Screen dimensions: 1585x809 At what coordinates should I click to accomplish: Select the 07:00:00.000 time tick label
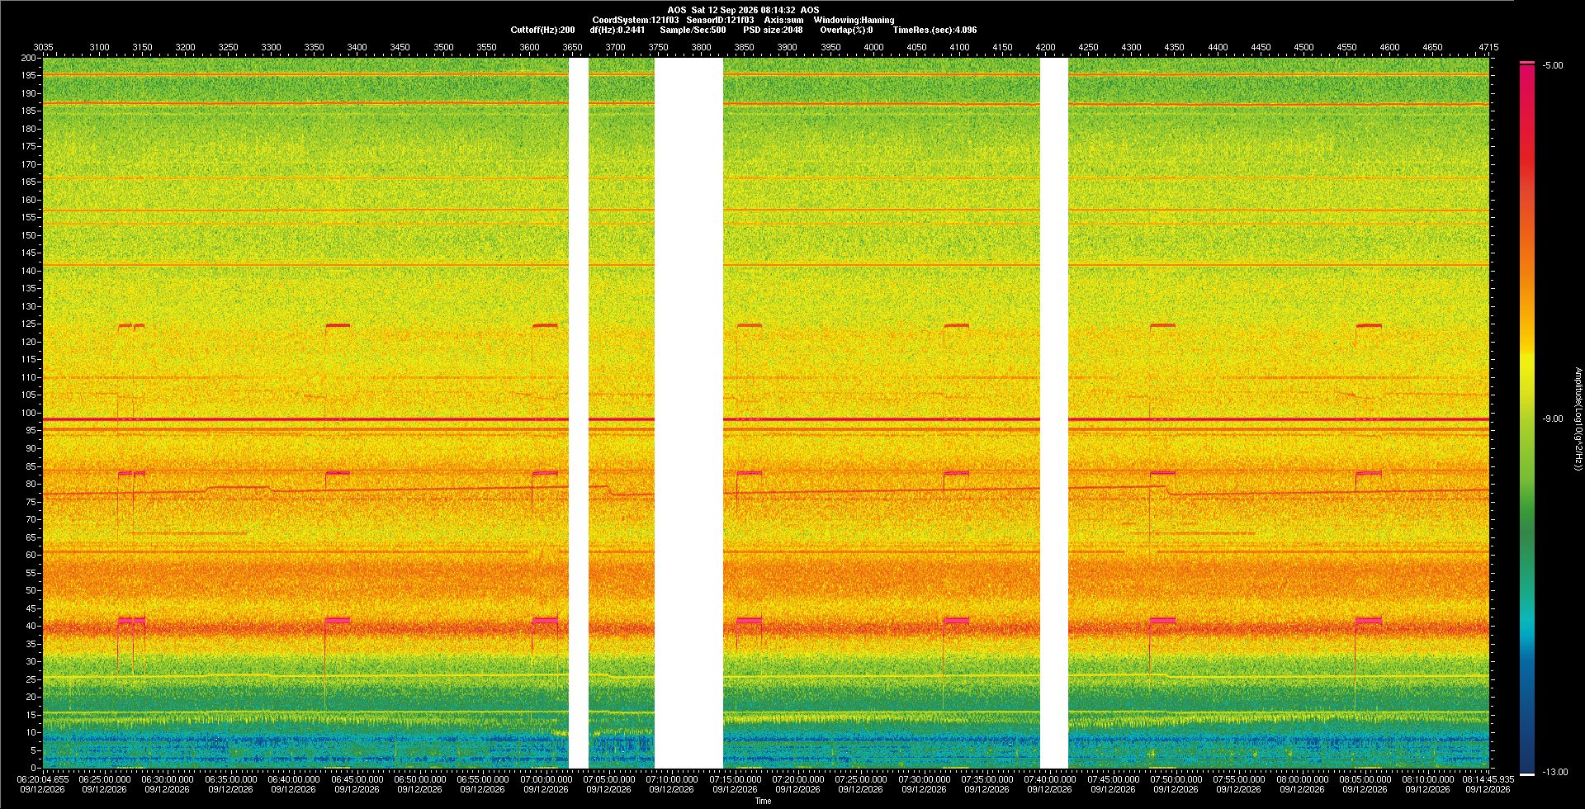(546, 778)
